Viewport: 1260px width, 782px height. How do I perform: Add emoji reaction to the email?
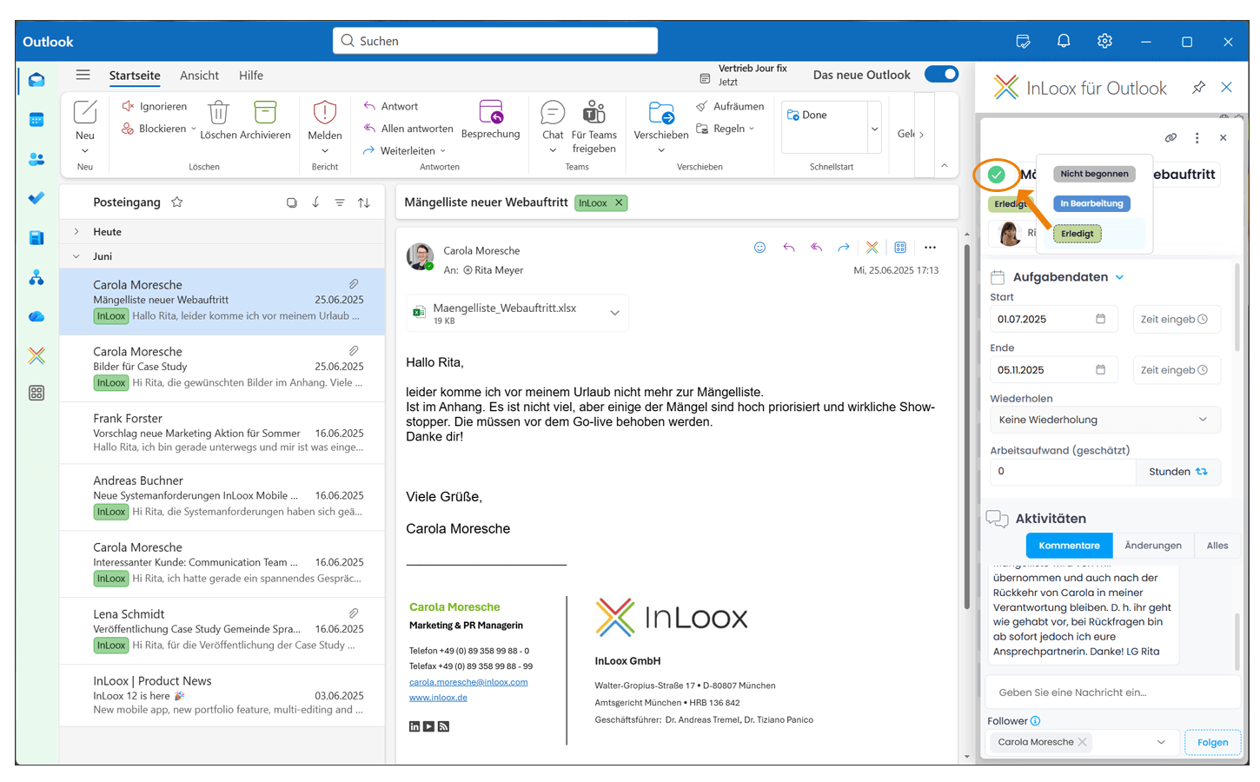coord(759,248)
